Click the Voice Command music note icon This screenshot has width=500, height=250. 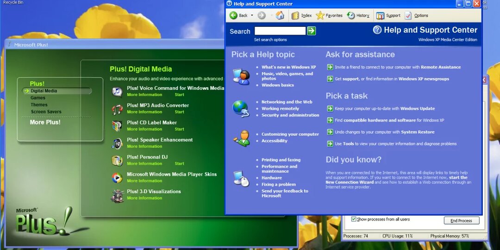117,92
